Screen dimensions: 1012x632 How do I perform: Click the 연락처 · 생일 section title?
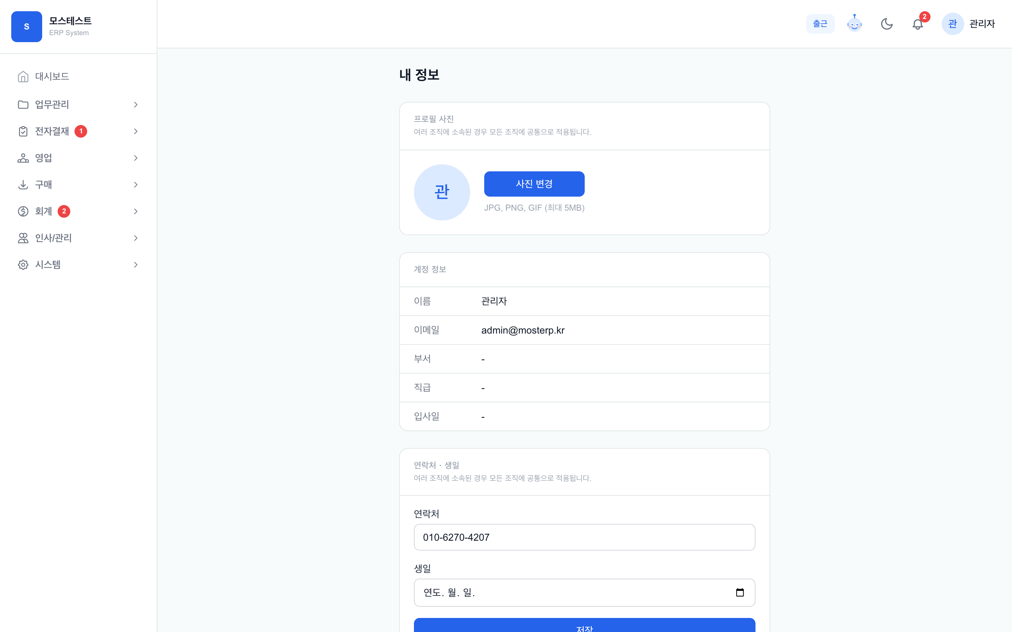click(x=436, y=465)
